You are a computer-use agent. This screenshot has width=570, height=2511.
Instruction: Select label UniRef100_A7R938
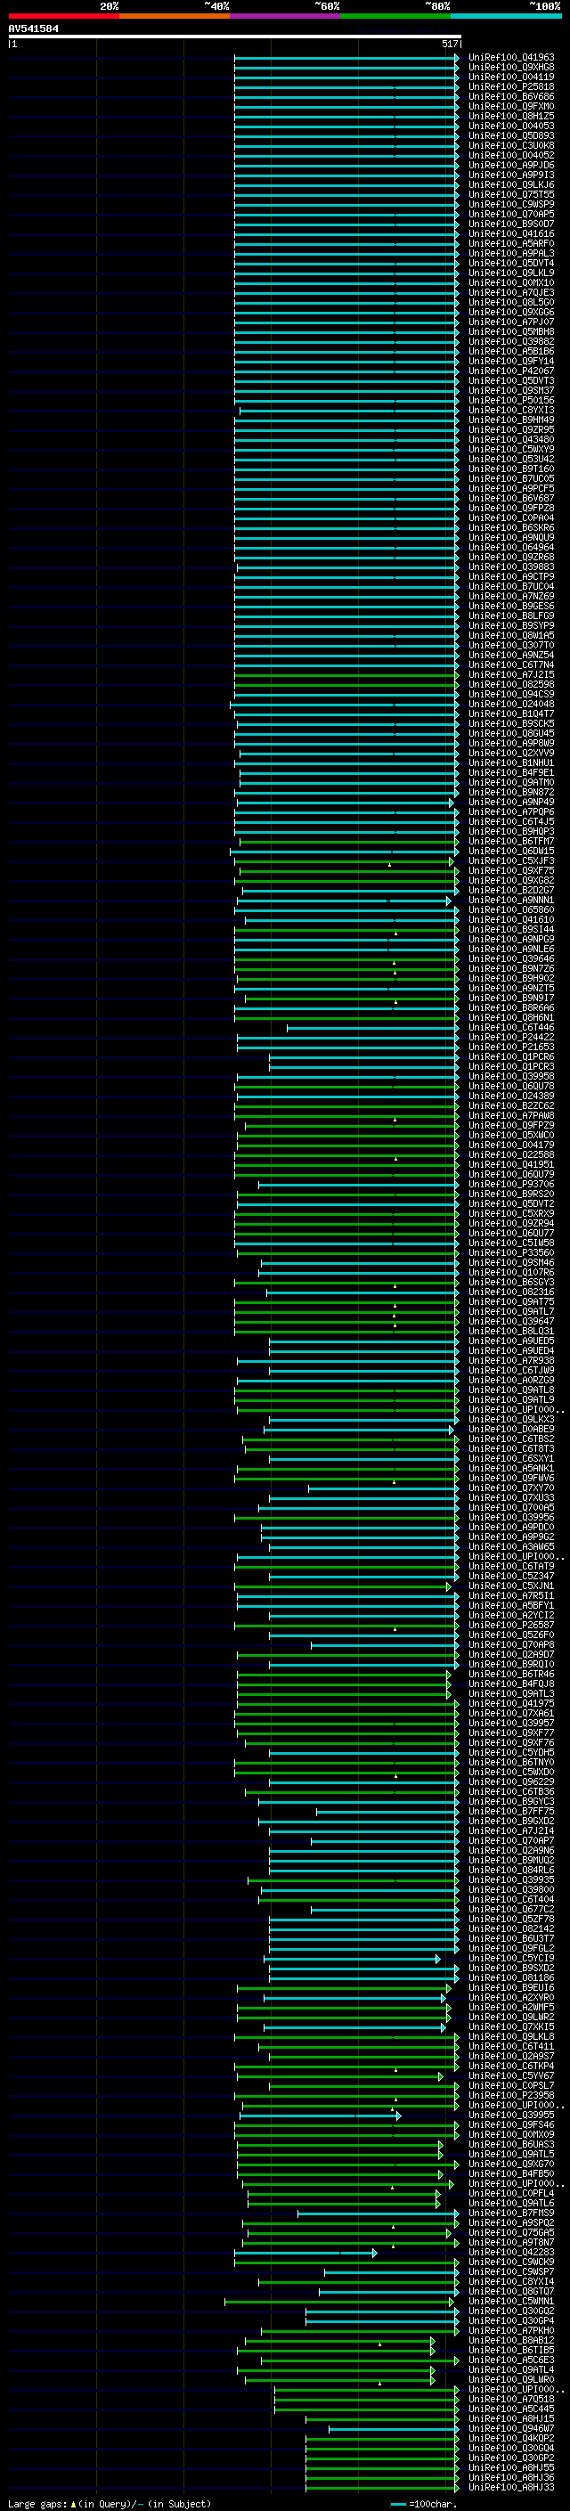[511, 1360]
